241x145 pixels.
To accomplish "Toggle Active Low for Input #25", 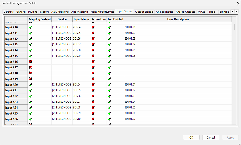I will (93, 113).
